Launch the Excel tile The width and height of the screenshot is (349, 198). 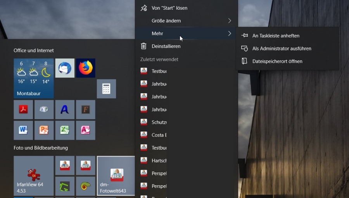tap(65, 130)
